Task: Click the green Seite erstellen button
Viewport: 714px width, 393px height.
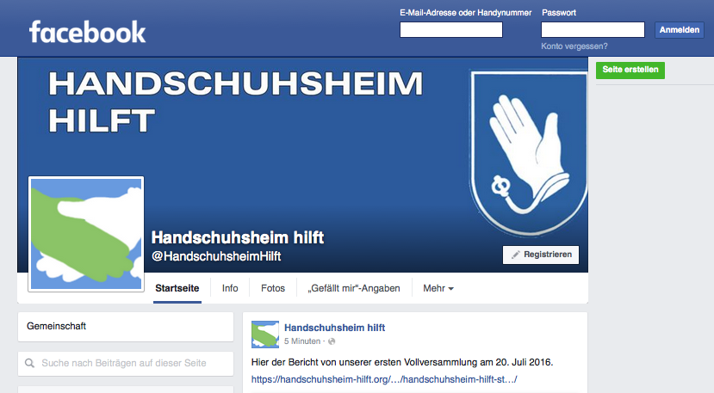Action: point(630,70)
